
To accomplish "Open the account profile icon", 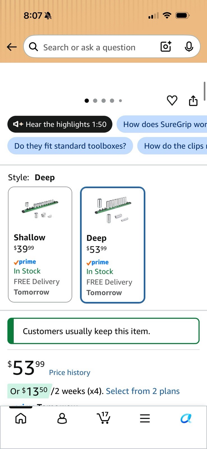I will [x=62, y=418].
